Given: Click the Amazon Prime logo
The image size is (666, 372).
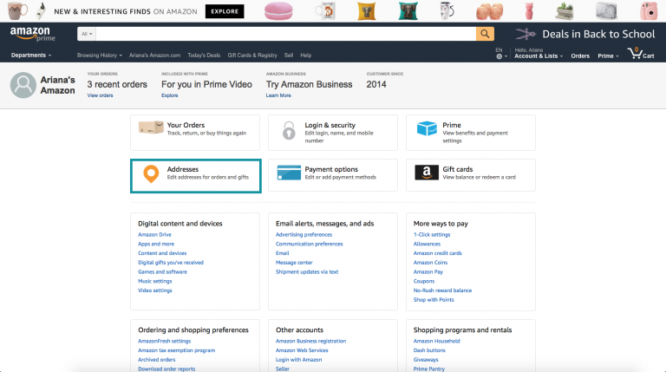Looking at the screenshot, I should [x=33, y=34].
